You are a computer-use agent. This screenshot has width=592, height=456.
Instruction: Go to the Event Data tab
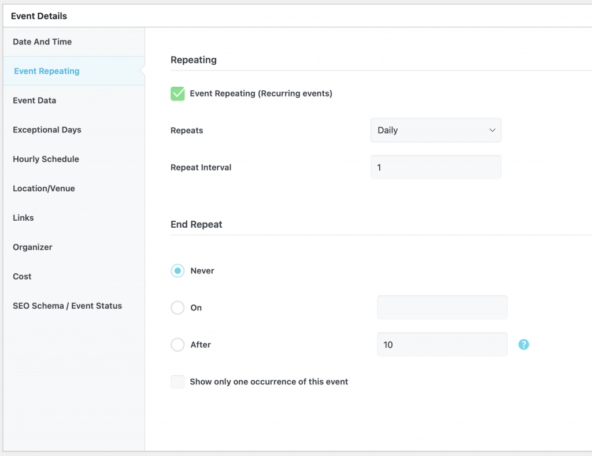35,101
